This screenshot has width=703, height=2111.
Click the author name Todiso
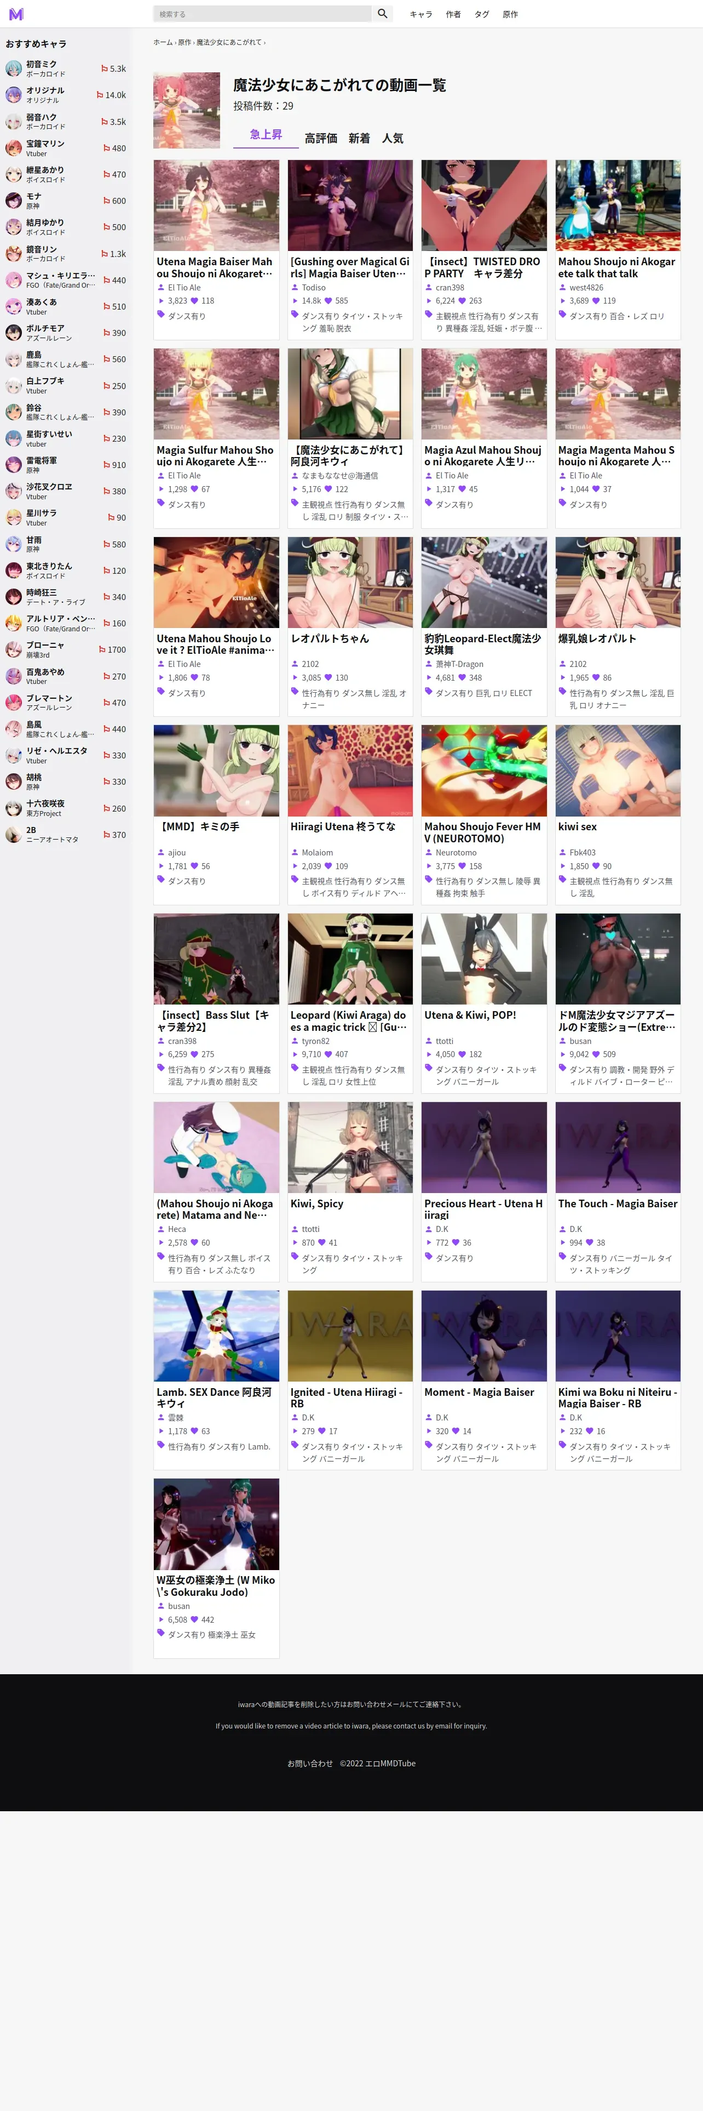pos(313,288)
